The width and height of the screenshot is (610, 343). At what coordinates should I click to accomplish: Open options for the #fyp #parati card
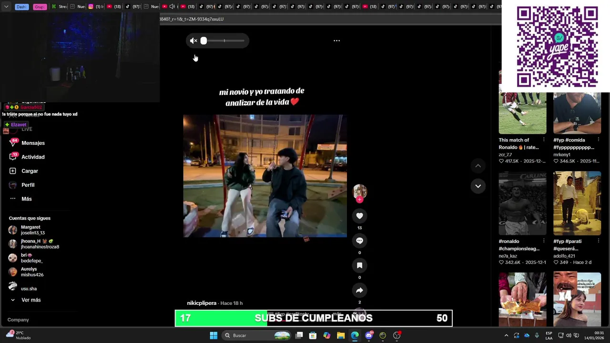click(x=599, y=241)
